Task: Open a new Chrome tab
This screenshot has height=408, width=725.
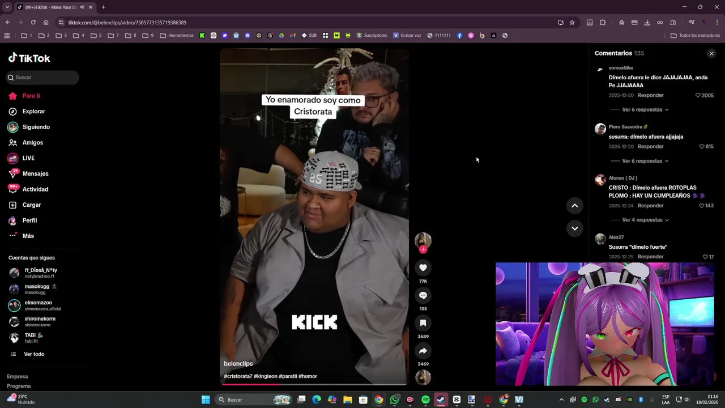Action: tap(103, 7)
